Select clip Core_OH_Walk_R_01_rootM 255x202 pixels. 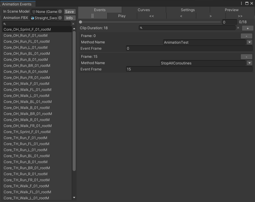click(x=37, y=120)
